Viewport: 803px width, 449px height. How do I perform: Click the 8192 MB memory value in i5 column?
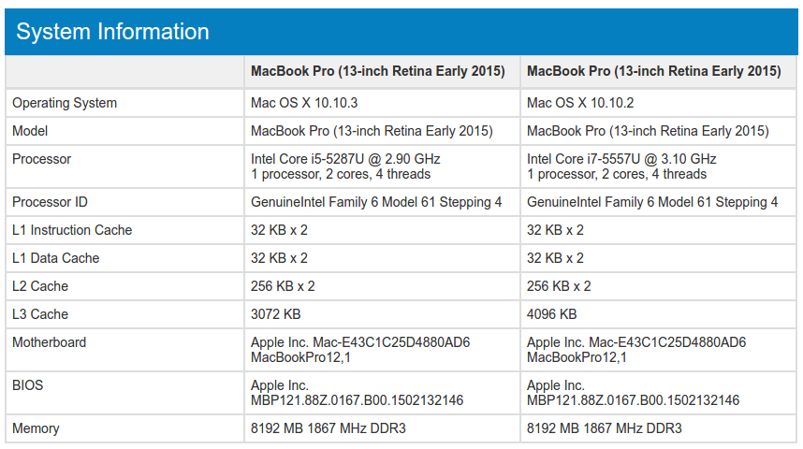[x=328, y=429]
